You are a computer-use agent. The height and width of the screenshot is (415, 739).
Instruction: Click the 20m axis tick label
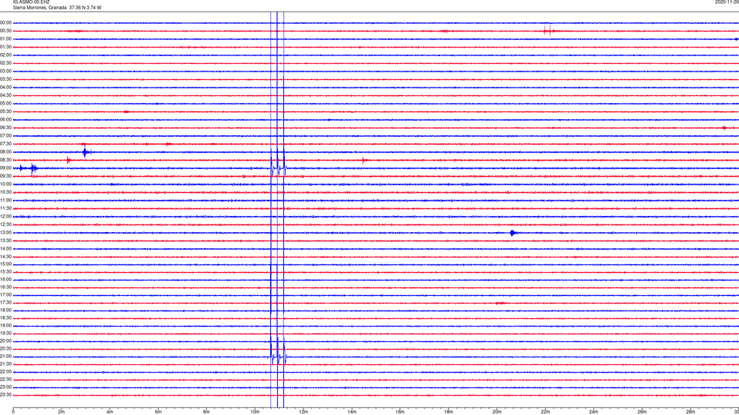tap(497, 412)
